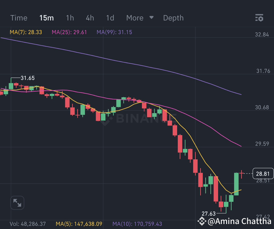Image resolution: width=274 pixels, height=229 pixels.
Task: Expand the Time interval selector
Action: coord(19,18)
